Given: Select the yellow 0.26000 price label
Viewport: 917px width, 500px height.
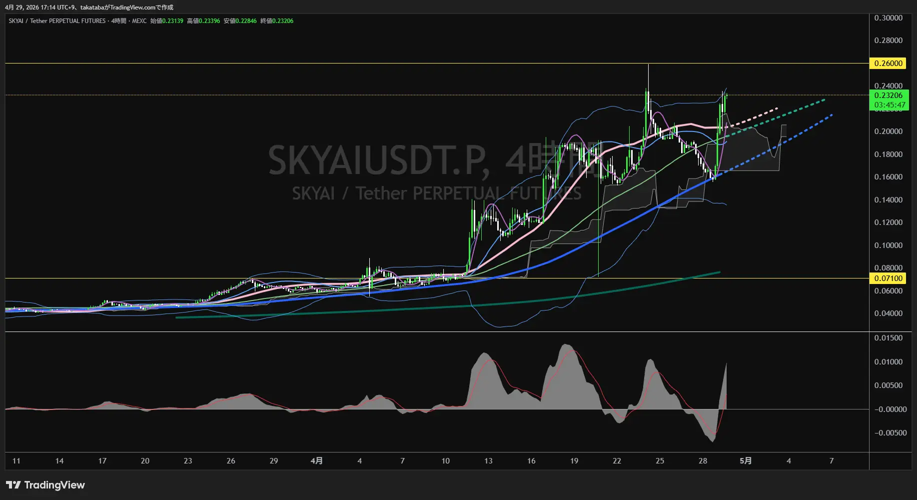Looking at the screenshot, I should [888, 63].
